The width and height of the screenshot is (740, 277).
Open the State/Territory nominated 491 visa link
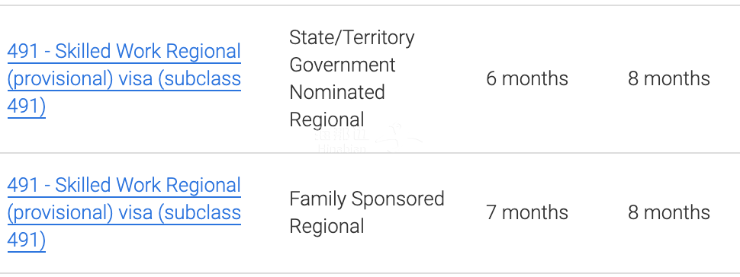[x=124, y=78]
